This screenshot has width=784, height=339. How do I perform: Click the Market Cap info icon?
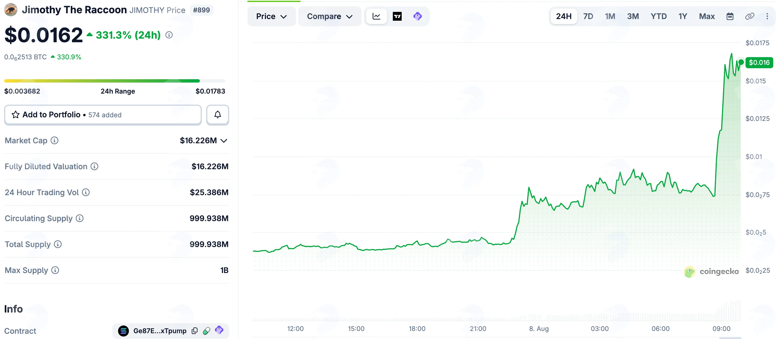54,141
